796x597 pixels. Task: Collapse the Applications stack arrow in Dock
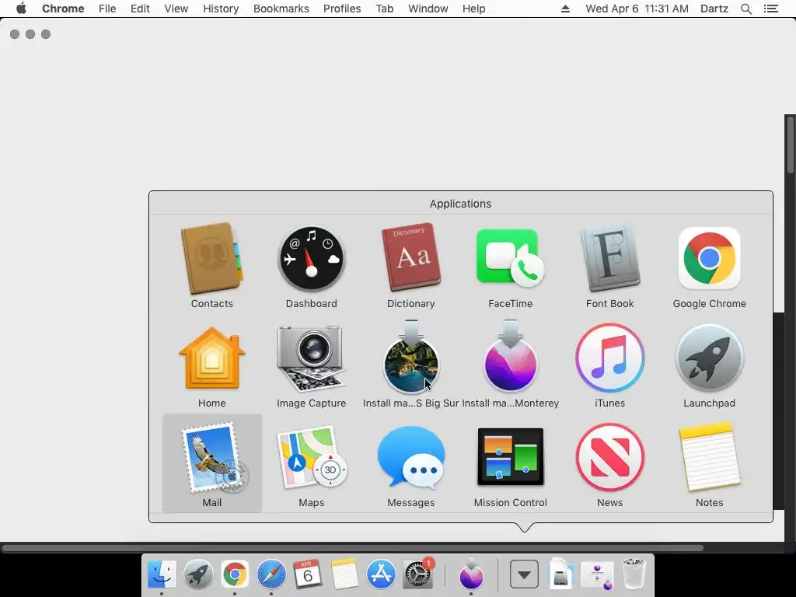[x=524, y=574]
